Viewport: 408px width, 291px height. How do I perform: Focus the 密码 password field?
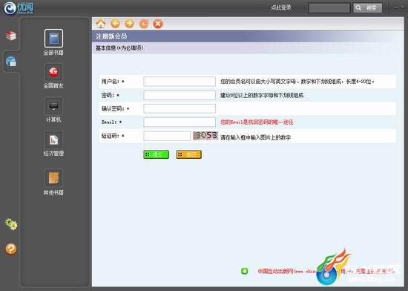pos(180,95)
